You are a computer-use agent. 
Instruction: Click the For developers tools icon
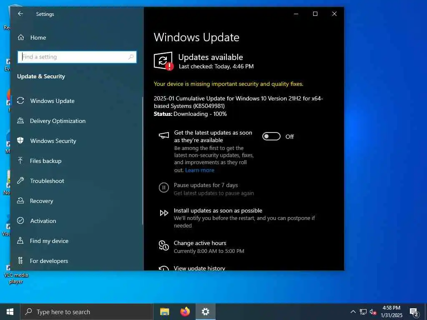(x=20, y=260)
